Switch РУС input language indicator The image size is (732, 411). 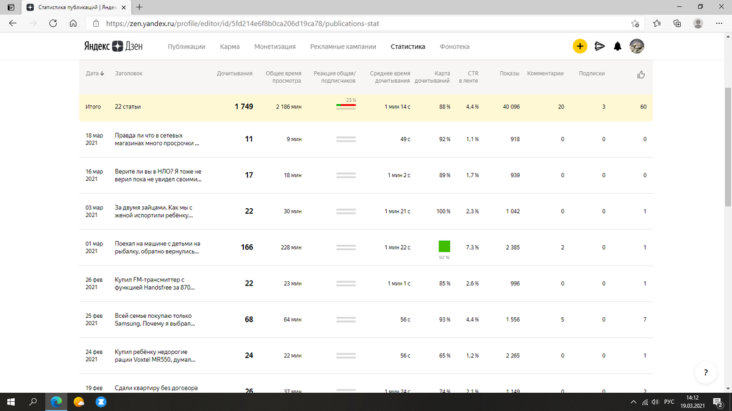[669, 402]
